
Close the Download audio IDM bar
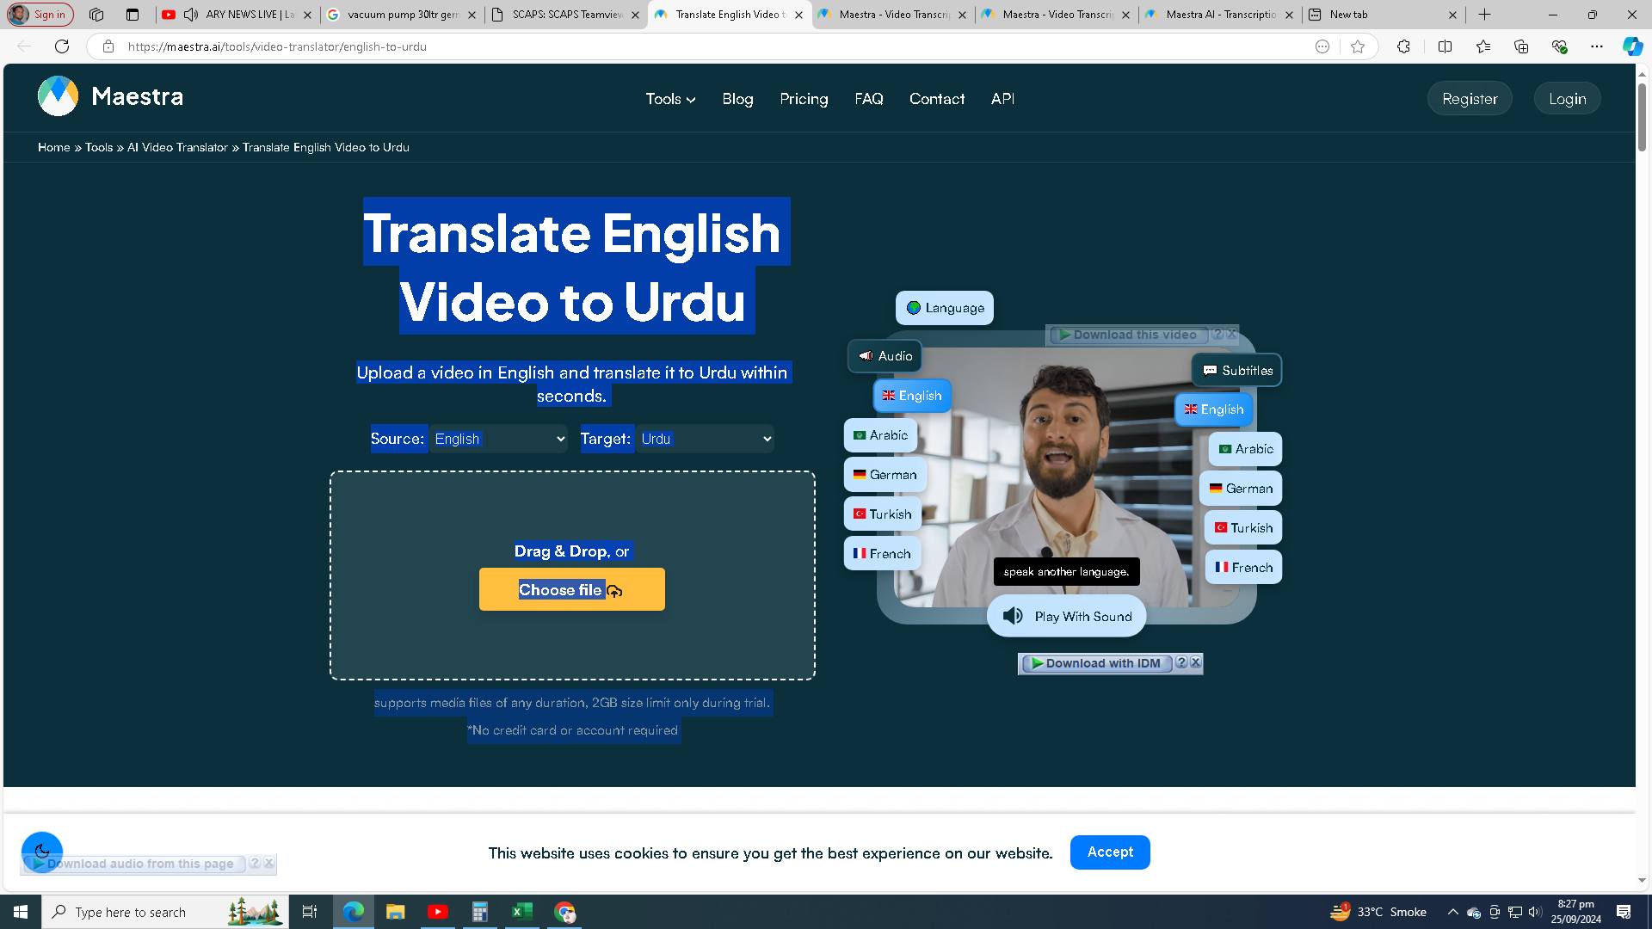tap(268, 863)
